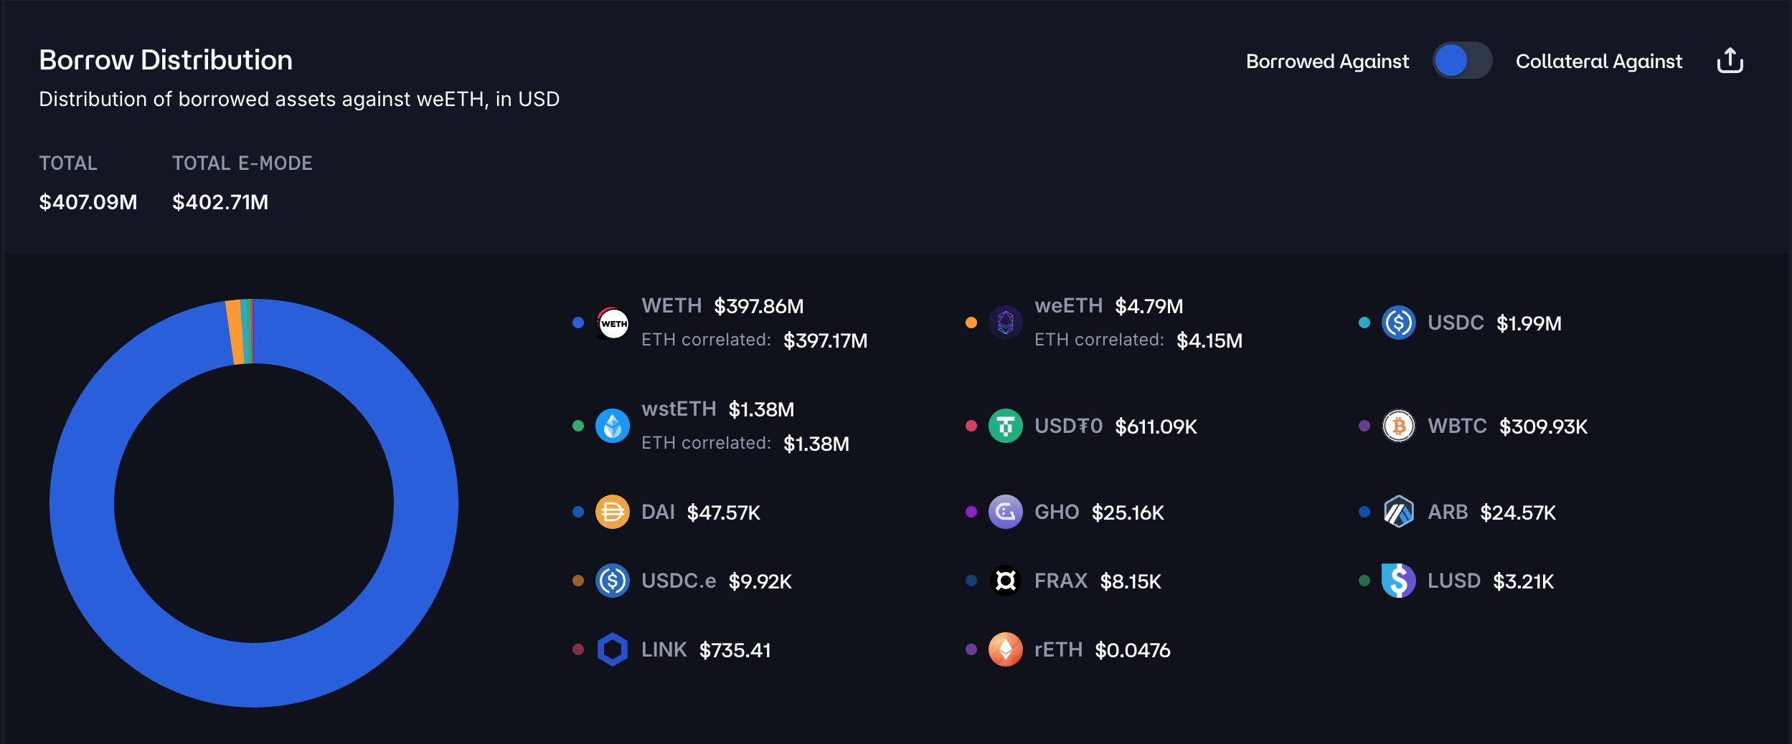Click the export/share icon
This screenshot has height=744, width=1792.
point(1730,61)
